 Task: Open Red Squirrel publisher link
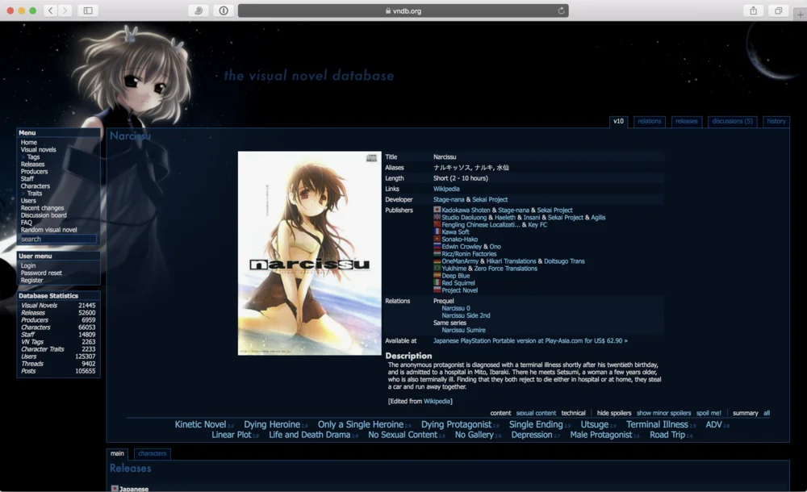pyautogui.click(x=458, y=282)
